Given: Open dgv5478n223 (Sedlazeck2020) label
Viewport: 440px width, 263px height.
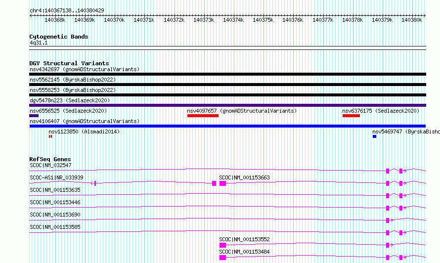Looking at the screenshot, I should click(x=70, y=100).
